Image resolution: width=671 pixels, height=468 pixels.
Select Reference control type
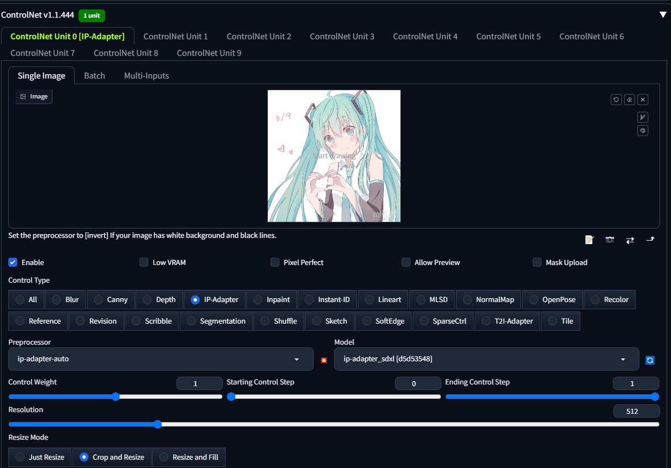pos(38,321)
